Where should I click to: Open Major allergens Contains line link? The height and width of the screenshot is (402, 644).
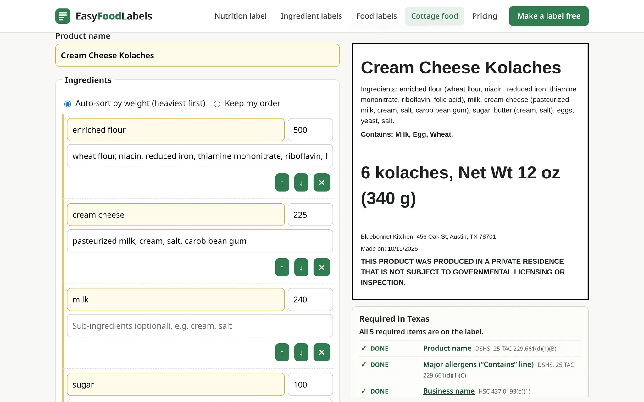click(478, 364)
